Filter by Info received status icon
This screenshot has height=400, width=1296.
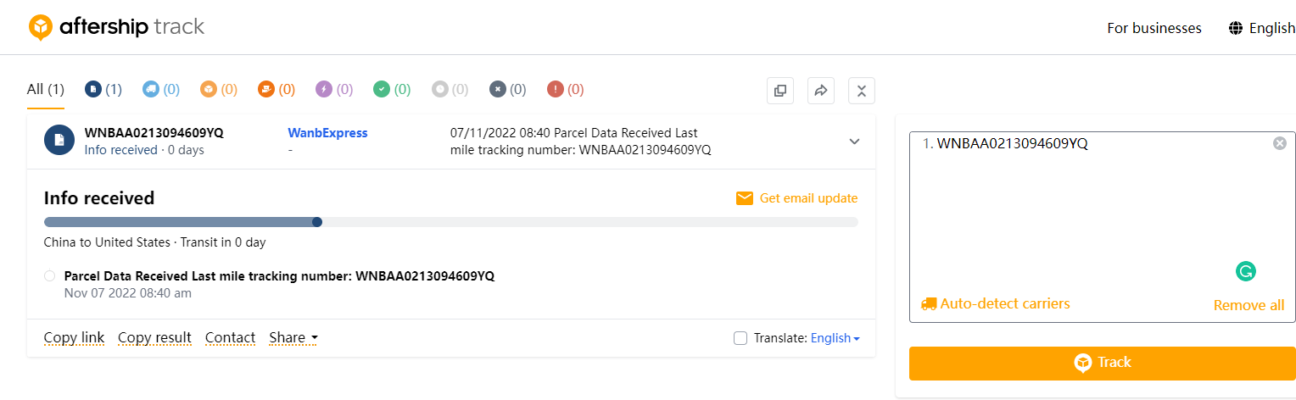point(94,89)
